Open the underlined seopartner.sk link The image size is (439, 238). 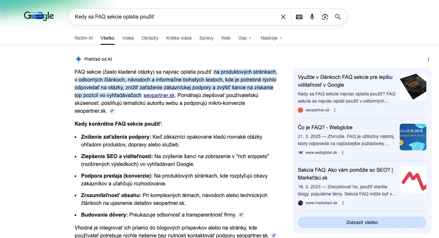pos(159,95)
